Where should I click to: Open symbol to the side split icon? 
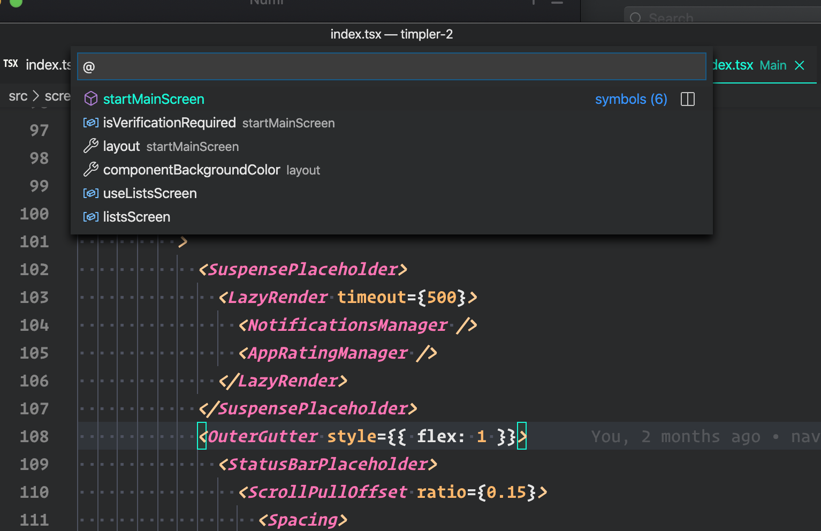[x=688, y=99]
